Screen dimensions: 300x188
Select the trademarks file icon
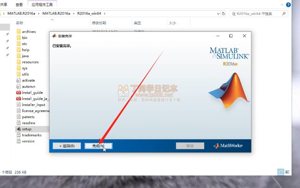tap(19, 135)
